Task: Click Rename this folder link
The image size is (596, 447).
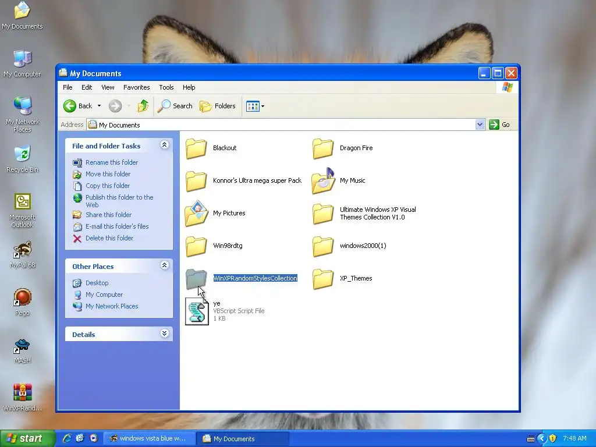Action: point(112,162)
